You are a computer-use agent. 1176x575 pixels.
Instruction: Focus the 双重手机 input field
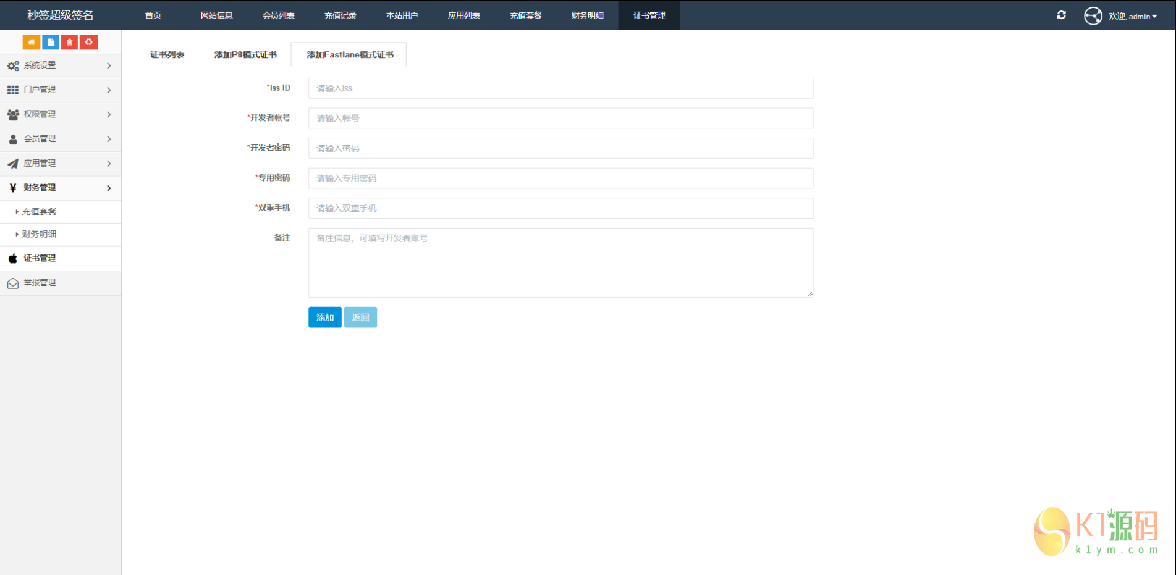[x=561, y=208]
